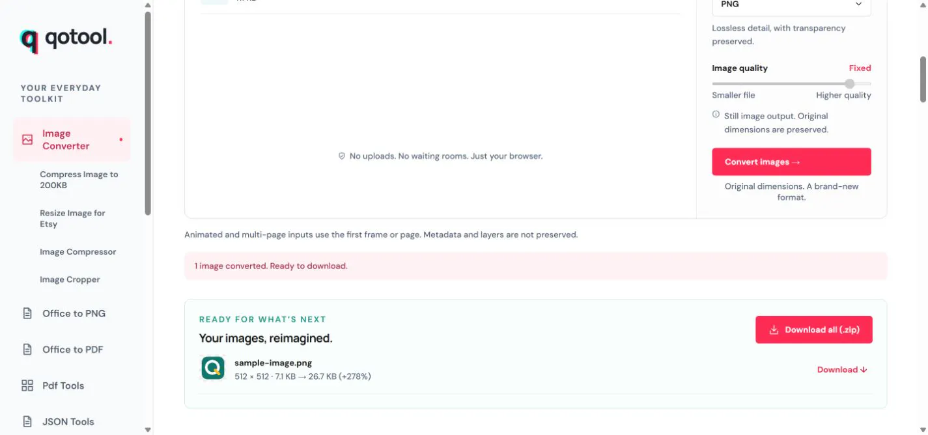
Task: Click the 'Higher quality' label
Action: (843, 95)
